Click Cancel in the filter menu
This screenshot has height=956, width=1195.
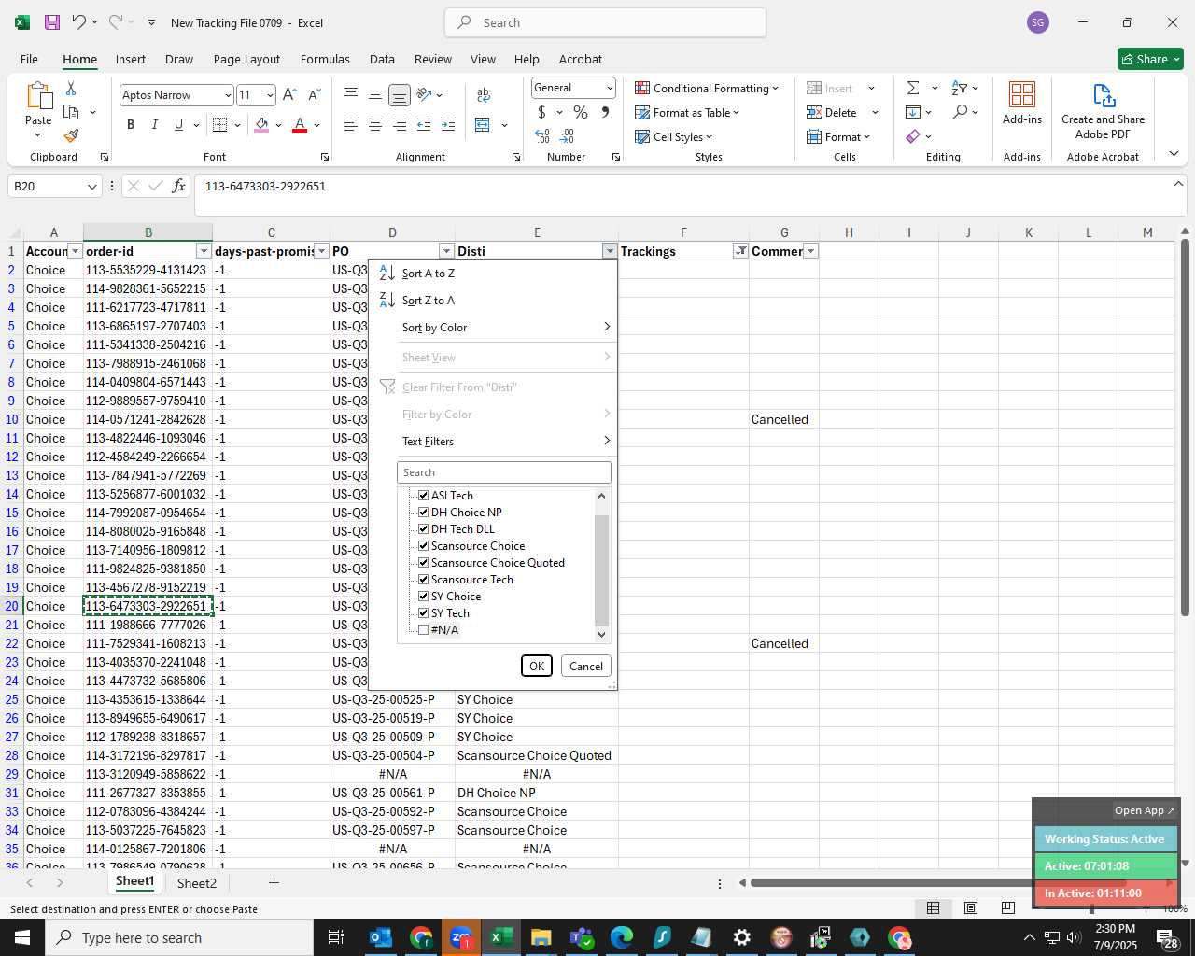click(x=586, y=666)
